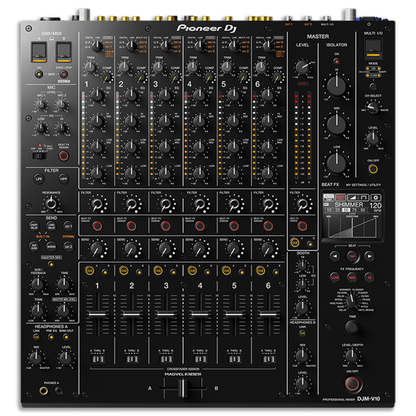Click the Isolator LOW knob

coord(337,163)
